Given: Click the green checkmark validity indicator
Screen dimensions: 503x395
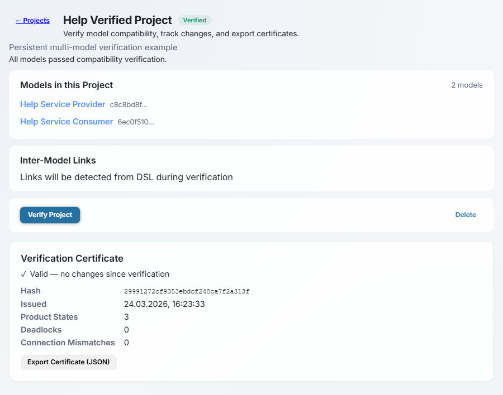Looking at the screenshot, I should [23, 274].
